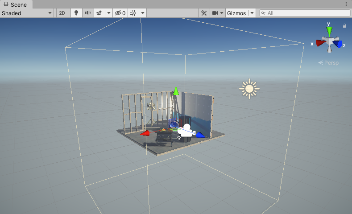
Task: Click the blue Z move handle arrow
Action: 200,135
